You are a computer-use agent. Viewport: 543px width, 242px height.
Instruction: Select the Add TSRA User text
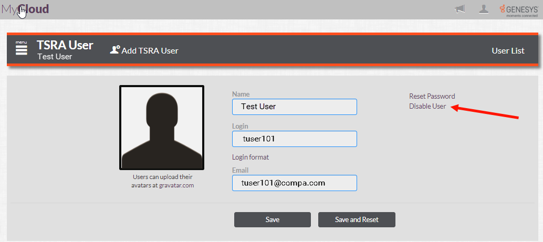(150, 51)
